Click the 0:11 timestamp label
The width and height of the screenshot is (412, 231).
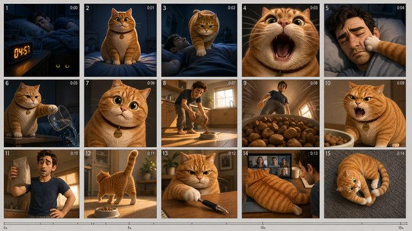151,153
